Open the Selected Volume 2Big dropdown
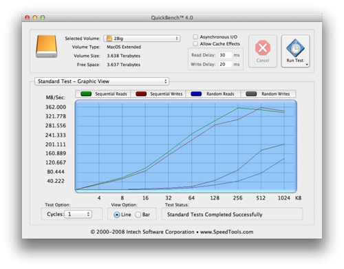The image size is (344, 269). pos(142,39)
